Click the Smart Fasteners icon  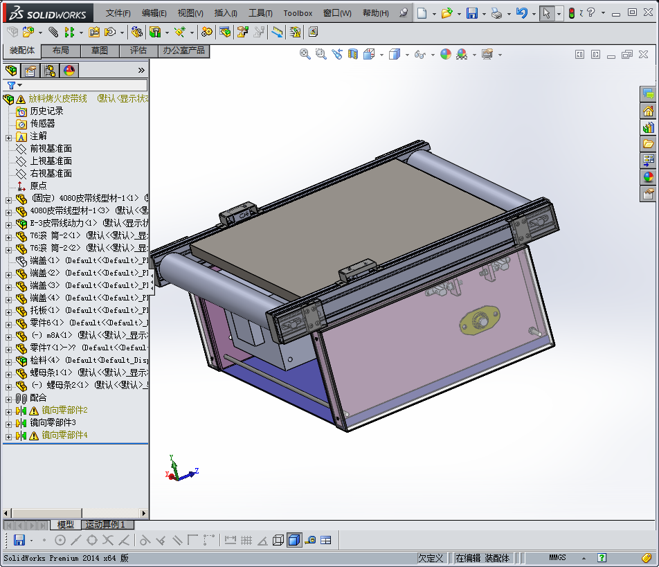[93, 32]
